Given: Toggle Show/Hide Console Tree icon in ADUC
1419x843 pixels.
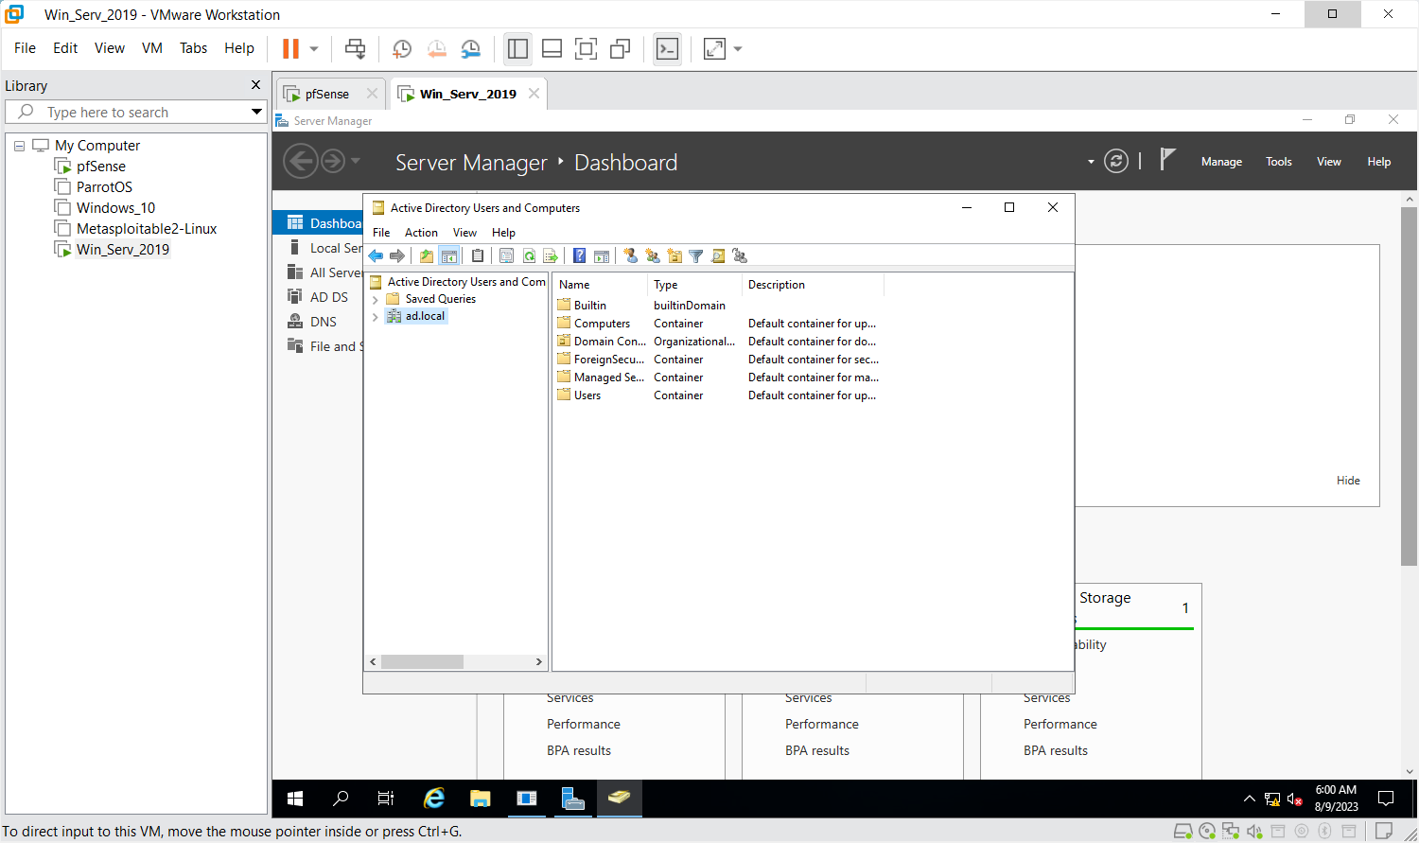Looking at the screenshot, I should (449, 255).
